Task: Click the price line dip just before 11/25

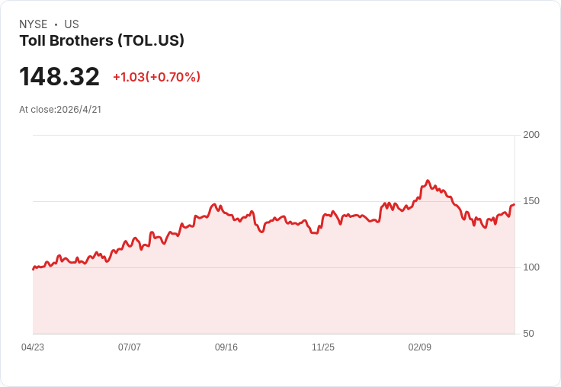Action: click(x=315, y=233)
